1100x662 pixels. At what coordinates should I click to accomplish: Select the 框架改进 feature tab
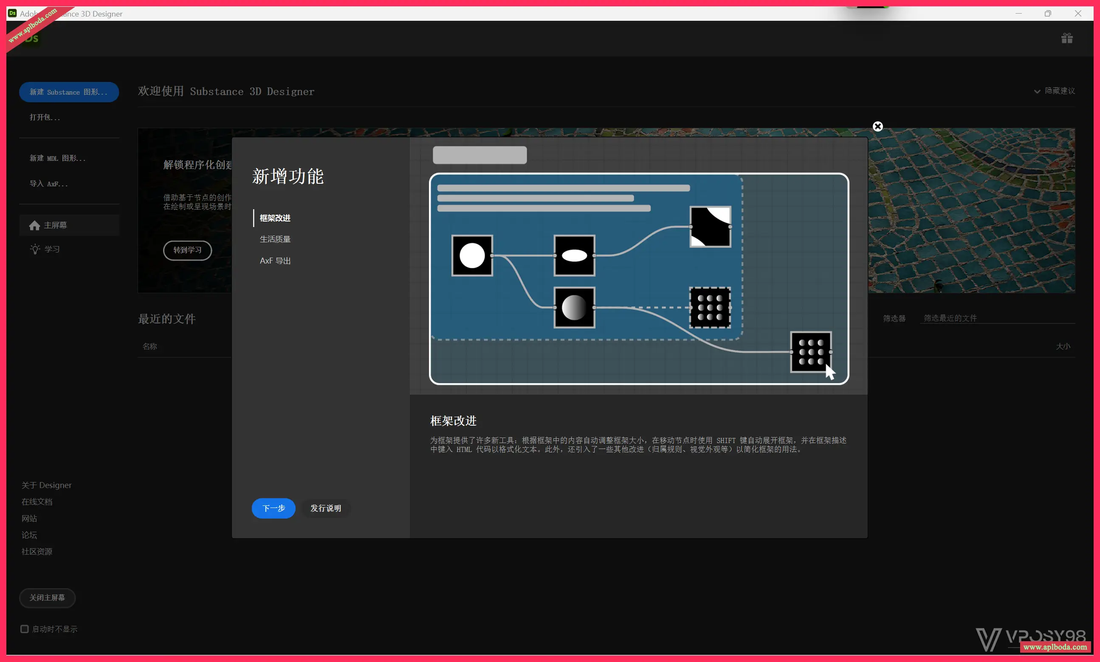click(275, 218)
